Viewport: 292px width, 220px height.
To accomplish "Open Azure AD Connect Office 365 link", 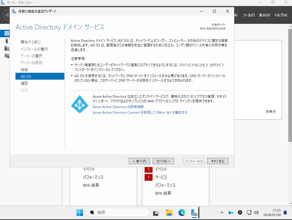I will pos(140,113).
